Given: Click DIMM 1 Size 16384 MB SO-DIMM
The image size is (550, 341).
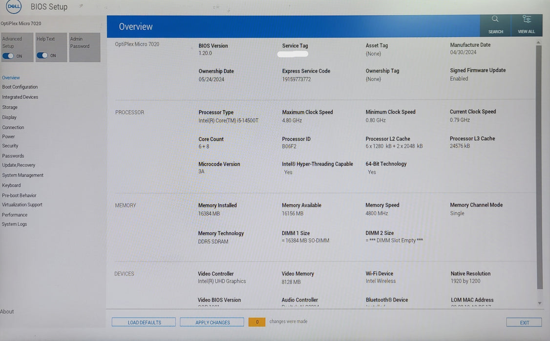Looking at the screenshot, I should click(305, 240).
